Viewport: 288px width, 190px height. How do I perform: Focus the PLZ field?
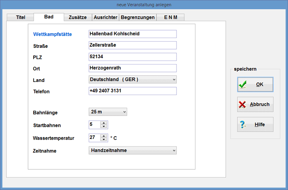[x=133, y=57]
